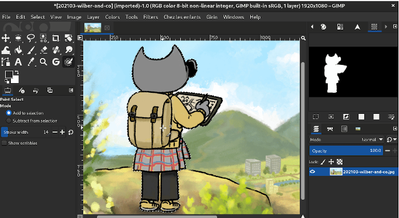Open the Colors menu
The image size is (399, 218).
pos(112,17)
